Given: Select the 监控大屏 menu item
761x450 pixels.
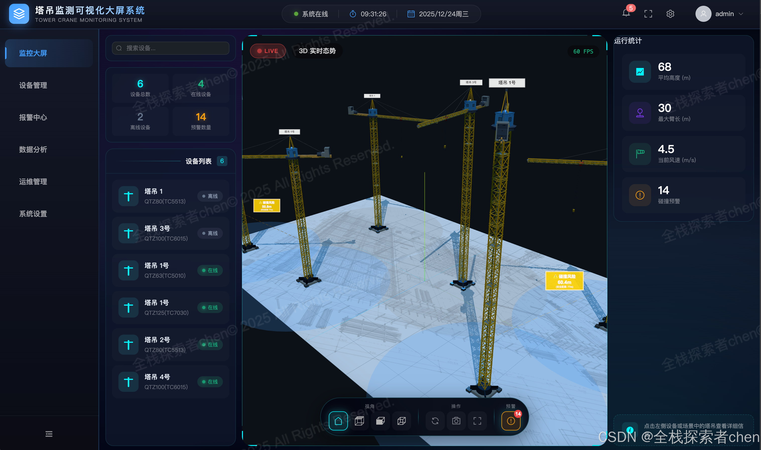Looking at the screenshot, I should 49,53.
